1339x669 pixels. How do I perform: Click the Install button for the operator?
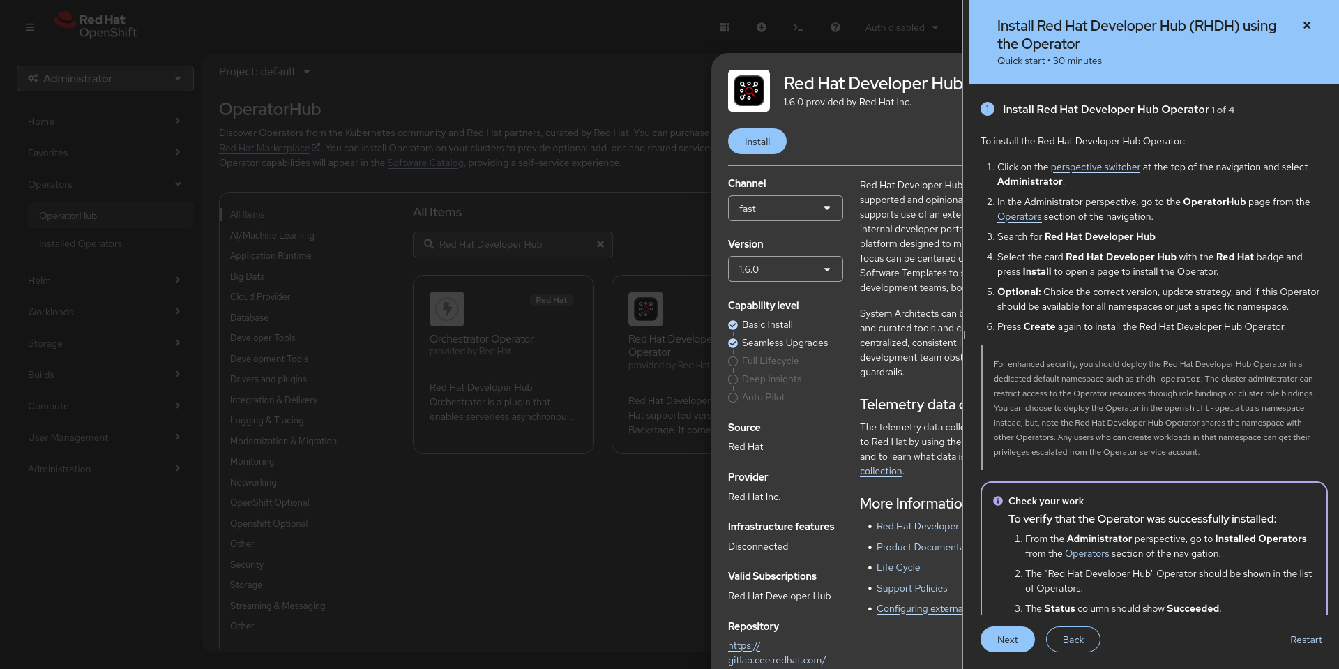(757, 142)
